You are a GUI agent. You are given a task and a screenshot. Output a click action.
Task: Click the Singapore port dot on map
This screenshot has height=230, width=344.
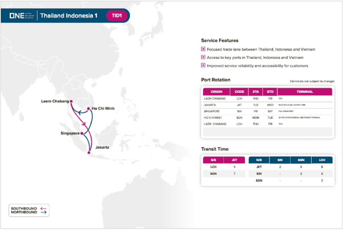click(x=82, y=133)
